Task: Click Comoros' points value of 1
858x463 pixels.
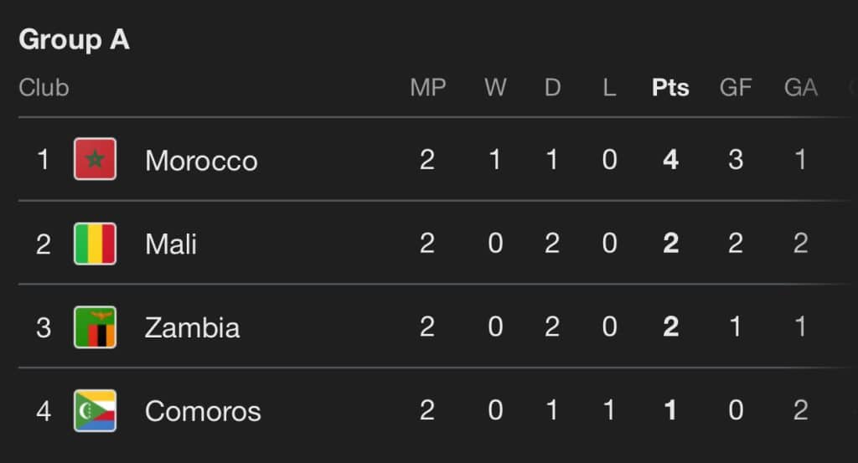Action: coord(670,410)
